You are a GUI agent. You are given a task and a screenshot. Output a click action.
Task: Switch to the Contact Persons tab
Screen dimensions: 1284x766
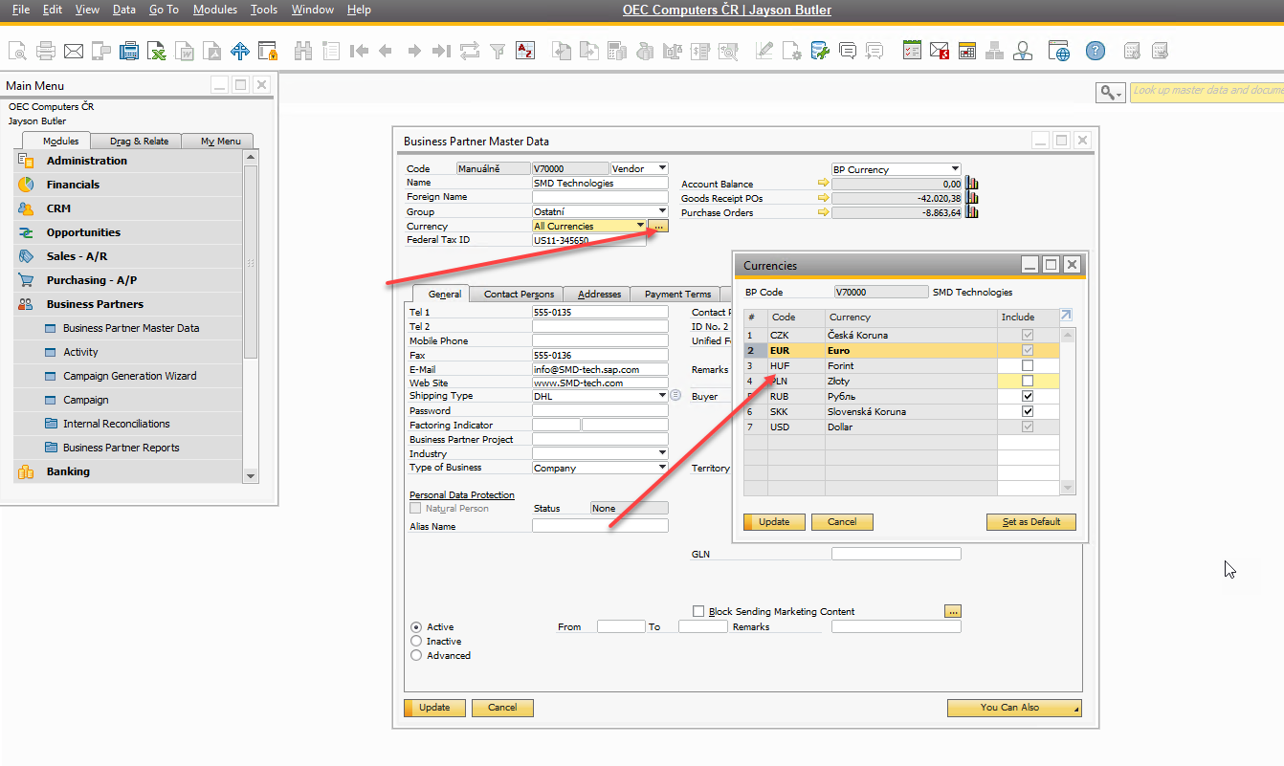pyautogui.click(x=519, y=294)
